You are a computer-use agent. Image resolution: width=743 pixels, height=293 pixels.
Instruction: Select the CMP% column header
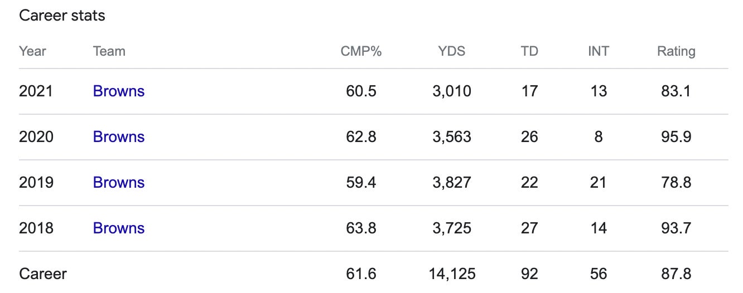tap(361, 52)
